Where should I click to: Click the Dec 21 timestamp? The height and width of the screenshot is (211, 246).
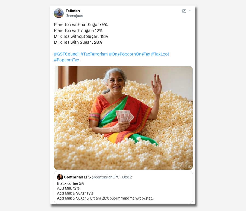128,177
